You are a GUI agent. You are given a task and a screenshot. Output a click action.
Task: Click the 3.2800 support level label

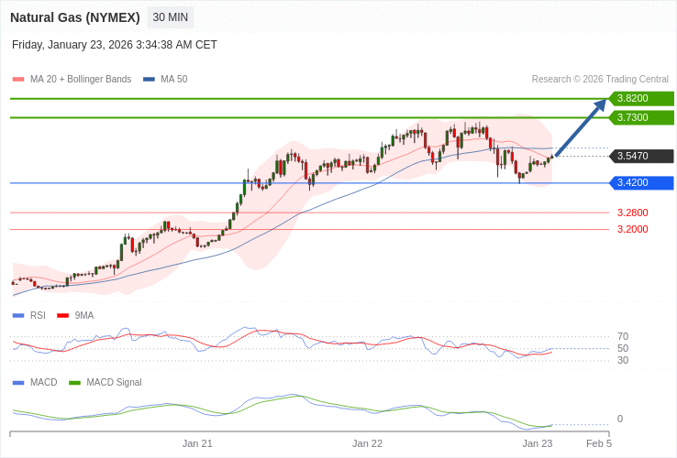[x=633, y=213]
